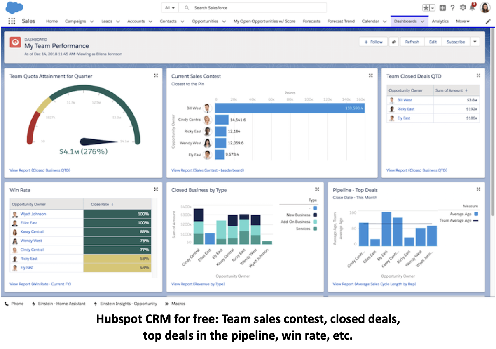Open the Help question mark icon
This screenshot has height=349, width=496.
(x=453, y=8)
